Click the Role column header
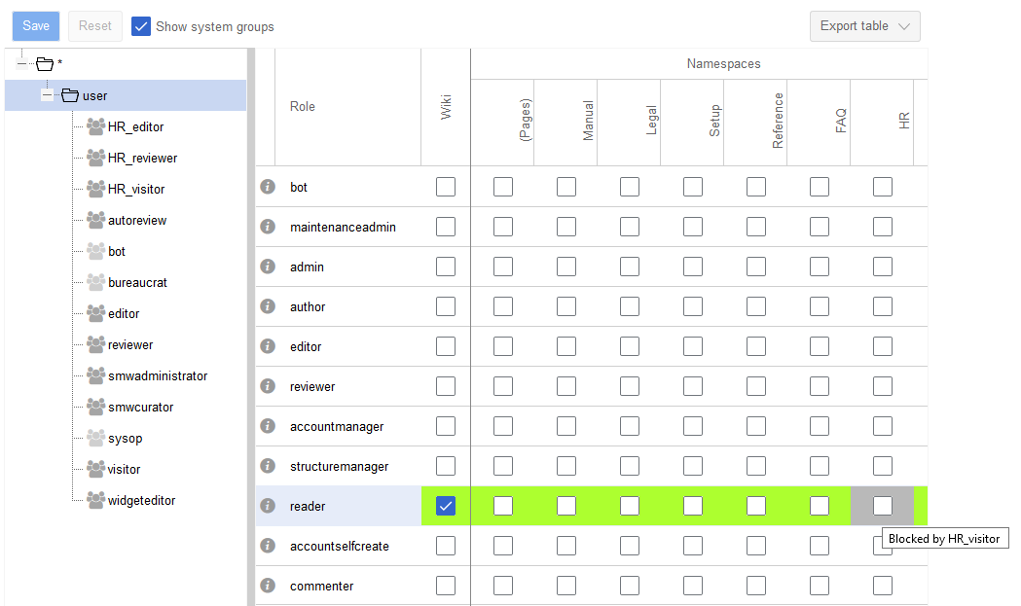The height and width of the screenshot is (606, 1021). (x=303, y=107)
